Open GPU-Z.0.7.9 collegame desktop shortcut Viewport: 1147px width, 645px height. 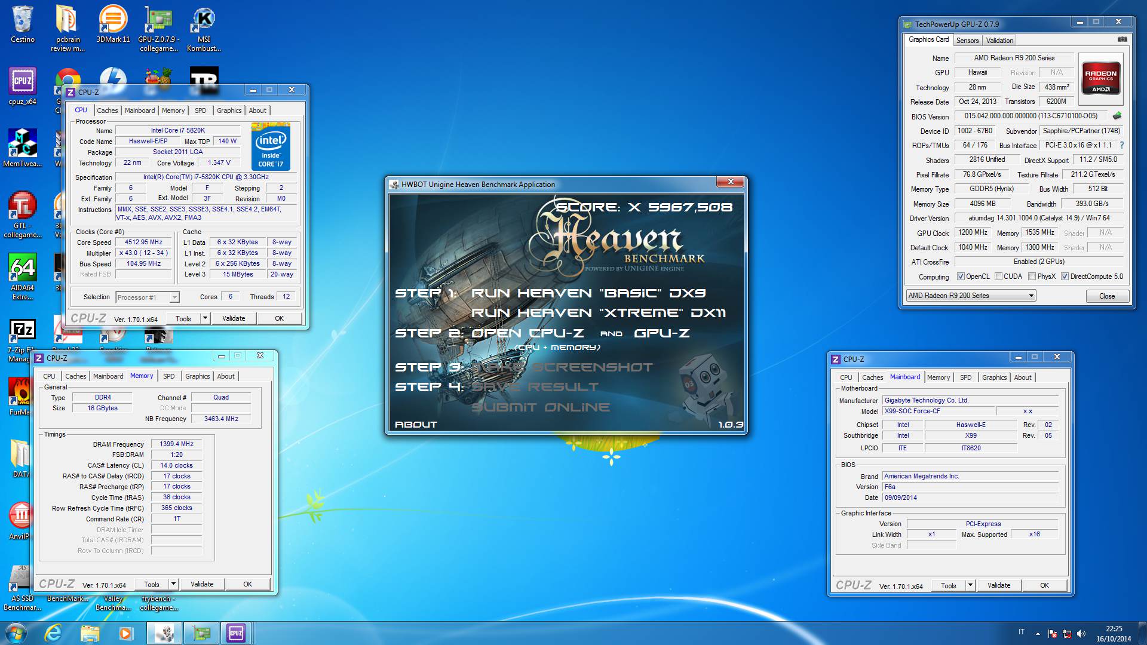coord(158,27)
